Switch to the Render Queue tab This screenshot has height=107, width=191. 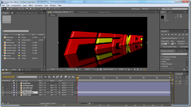click(18, 73)
